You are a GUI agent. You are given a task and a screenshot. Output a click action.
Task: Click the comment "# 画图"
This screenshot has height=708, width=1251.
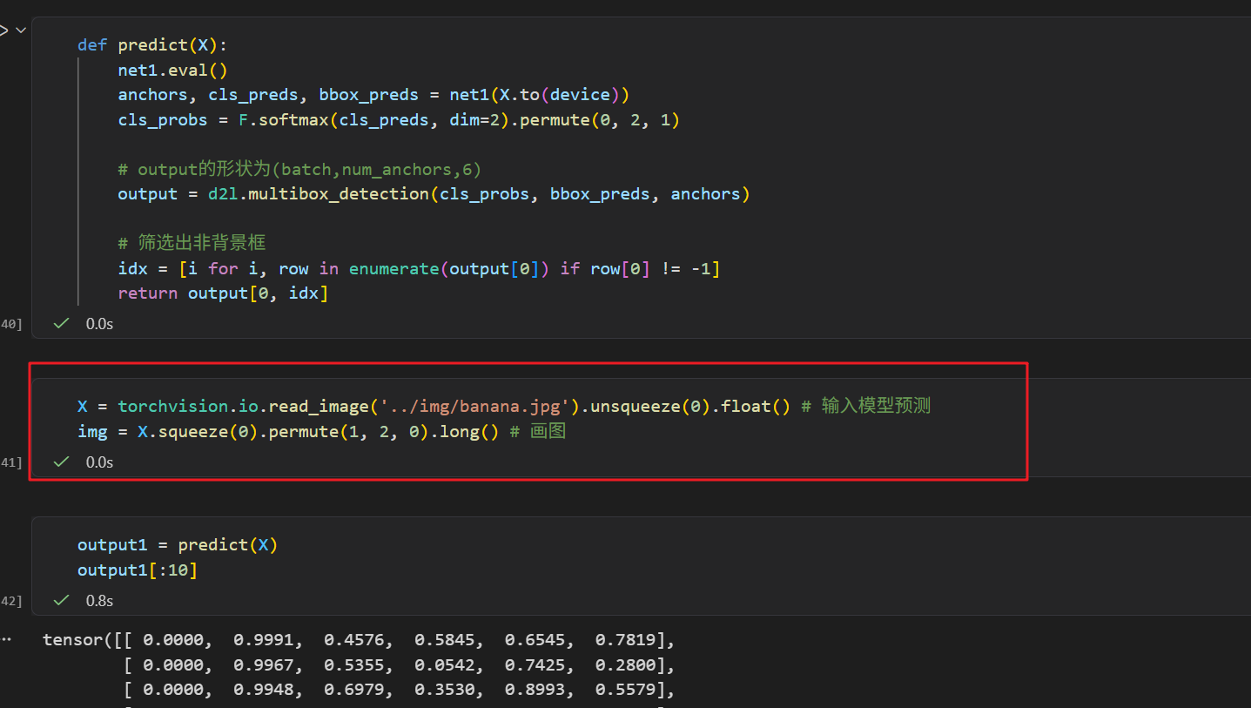click(x=537, y=430)
